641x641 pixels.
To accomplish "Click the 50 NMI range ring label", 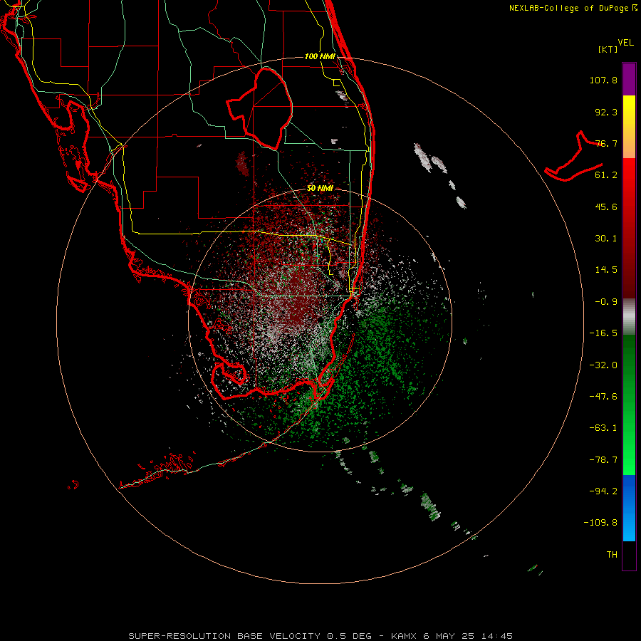I will point(320,189).
